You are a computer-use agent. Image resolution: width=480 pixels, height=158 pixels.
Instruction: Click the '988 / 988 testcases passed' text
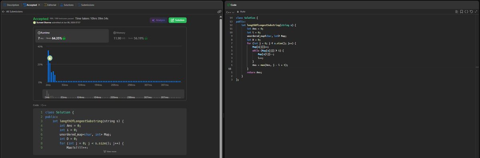click(x=62, y=19)
